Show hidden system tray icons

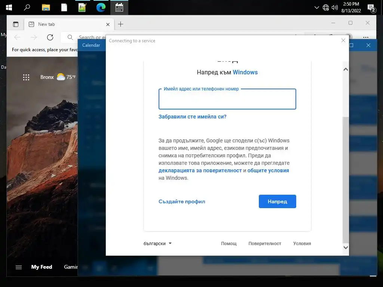pyautogui.click(x=316, y=7)
